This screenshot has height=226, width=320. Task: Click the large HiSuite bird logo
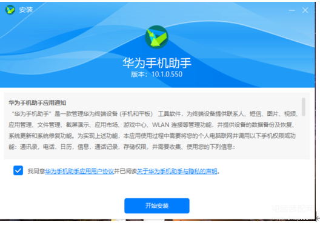pos(156,37)
